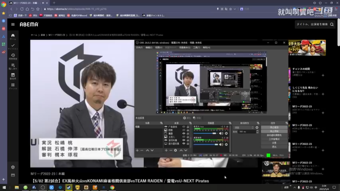Toggle visibility of the 游戏采集 source

[x=184, y=140]
